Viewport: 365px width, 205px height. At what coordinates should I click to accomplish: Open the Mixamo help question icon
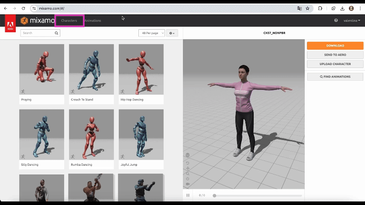point(336,20)
